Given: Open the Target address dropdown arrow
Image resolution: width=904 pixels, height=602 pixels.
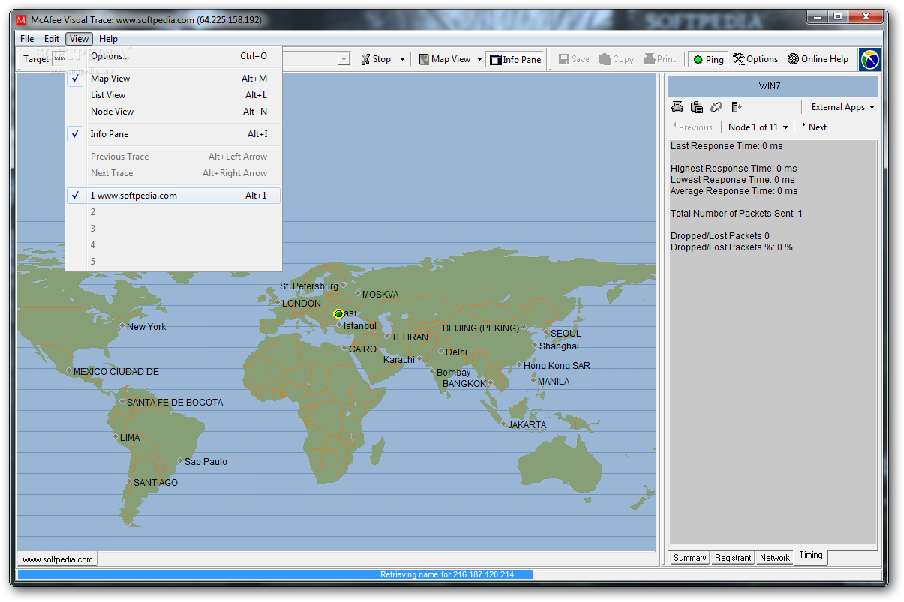Looking at the screenshot, I should tap(344, 59).
